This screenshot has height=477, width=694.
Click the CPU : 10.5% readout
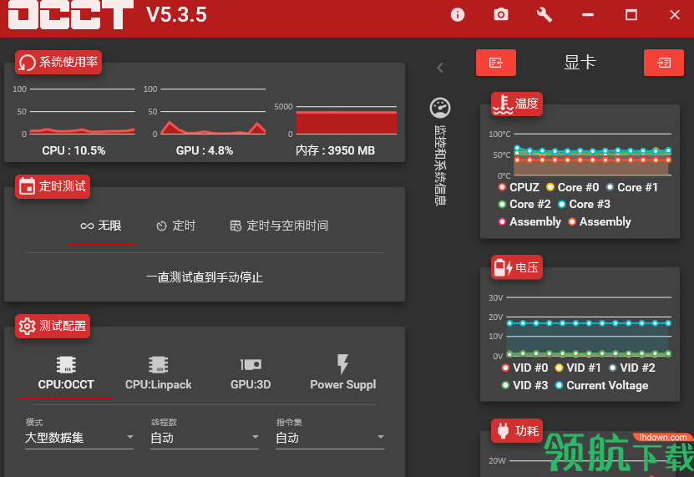point(73,150)
